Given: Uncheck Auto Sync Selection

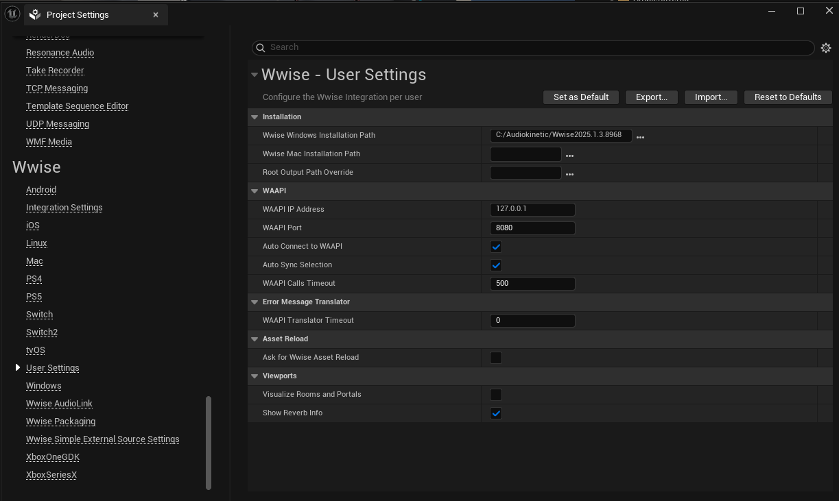Looking at the screenshot, I should click(x=496, y=265).
